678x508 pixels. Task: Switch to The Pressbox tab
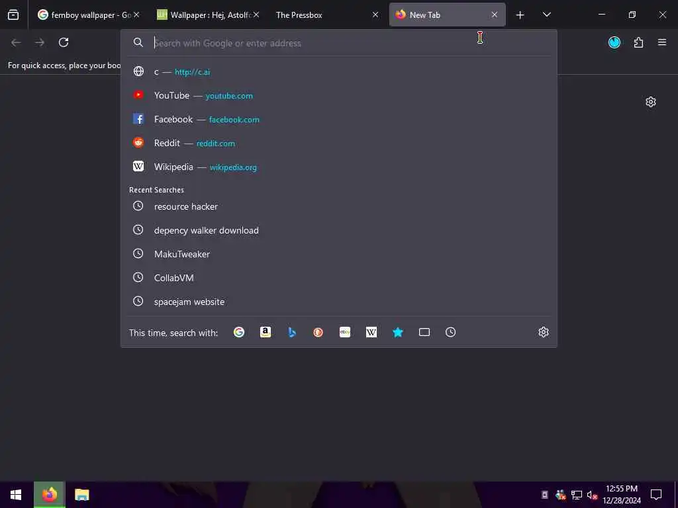pos(327,15)
